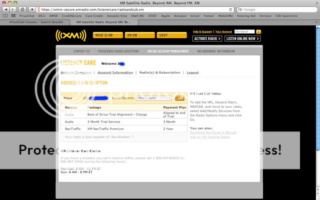Image resolution: width=320 pixels, height=200 pixels.
Task: Click the Google search magnifier icon
Action: [240, 10]
